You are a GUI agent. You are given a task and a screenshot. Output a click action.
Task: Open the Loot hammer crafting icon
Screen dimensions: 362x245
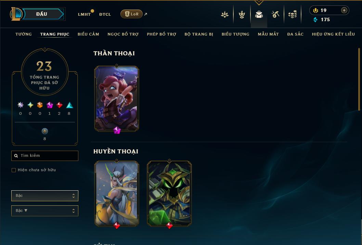275,14
